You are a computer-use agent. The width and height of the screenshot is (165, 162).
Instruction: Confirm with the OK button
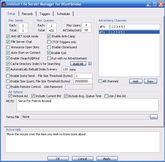[58, 158]
